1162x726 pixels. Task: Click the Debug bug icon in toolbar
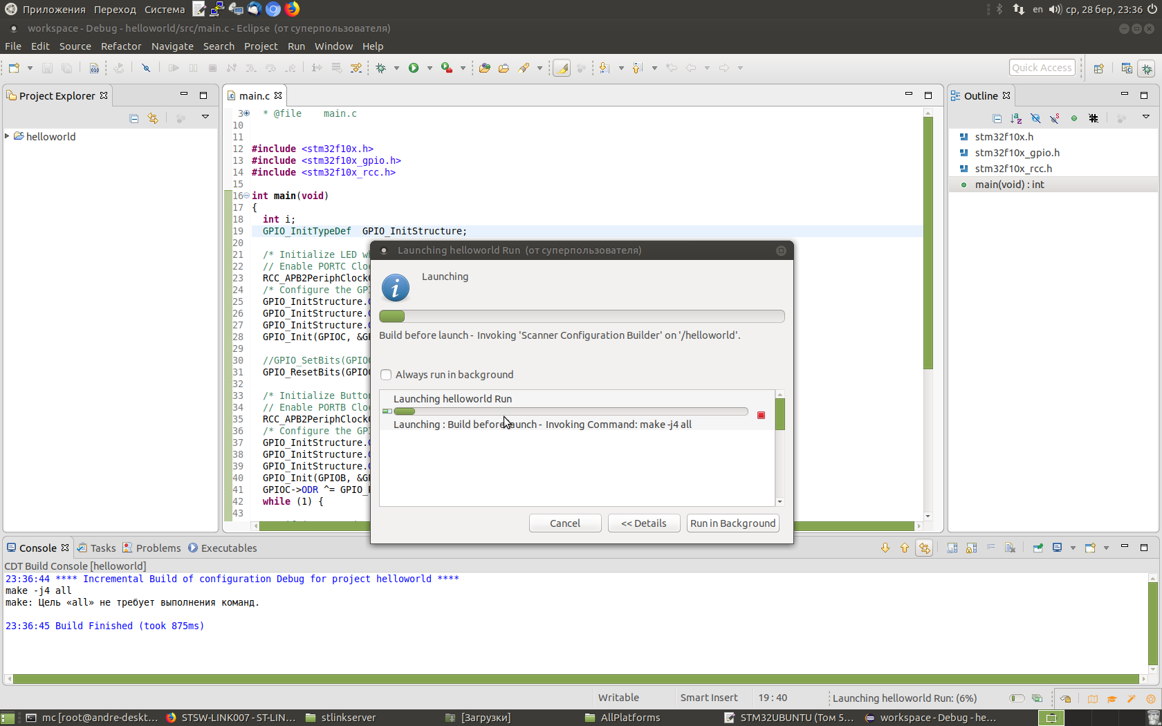pos(380,68)
